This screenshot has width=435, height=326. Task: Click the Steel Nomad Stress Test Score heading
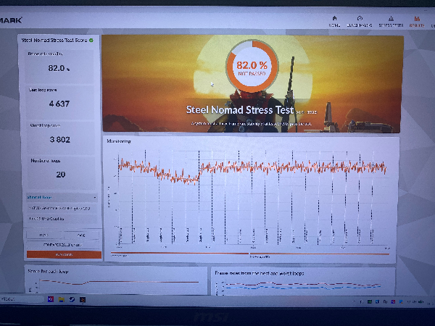pos(54,40)
